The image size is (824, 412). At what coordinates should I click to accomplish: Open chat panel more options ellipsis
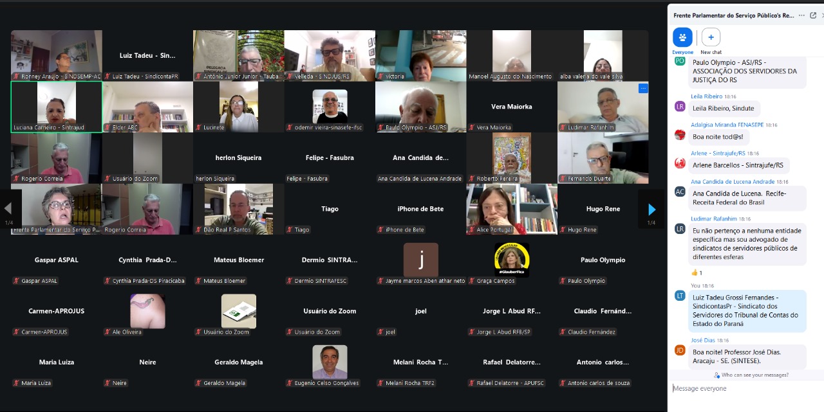(x=802, y=15)
